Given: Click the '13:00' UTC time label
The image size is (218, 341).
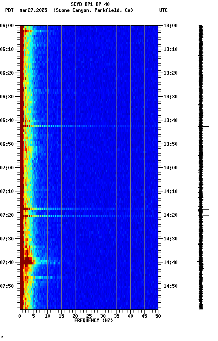Looking at the screenshot, I should coord(171,26).
